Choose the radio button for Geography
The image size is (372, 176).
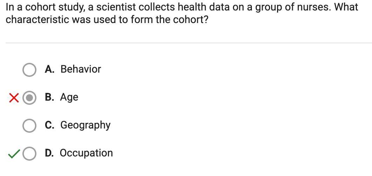29,125
